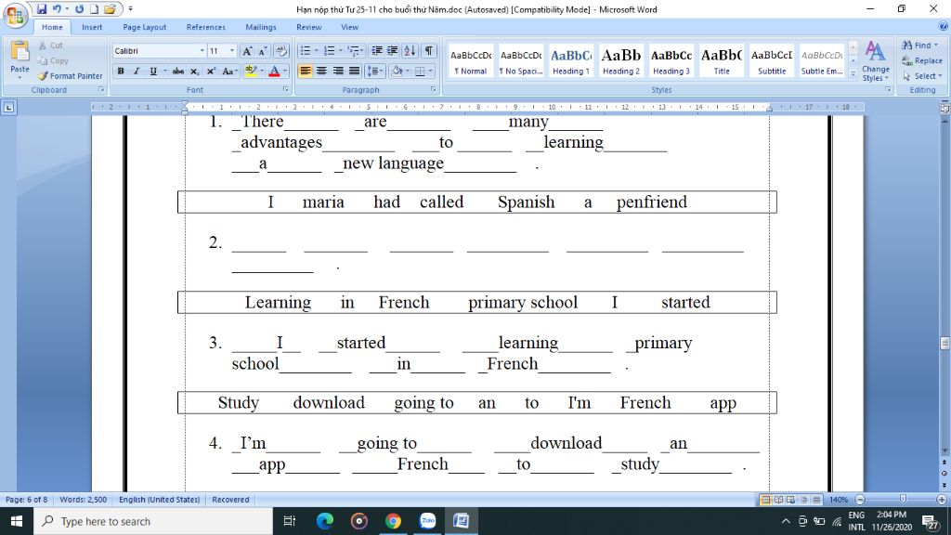Undo the last action
Screen dimensions: 951x535
[x=57, y=9]
